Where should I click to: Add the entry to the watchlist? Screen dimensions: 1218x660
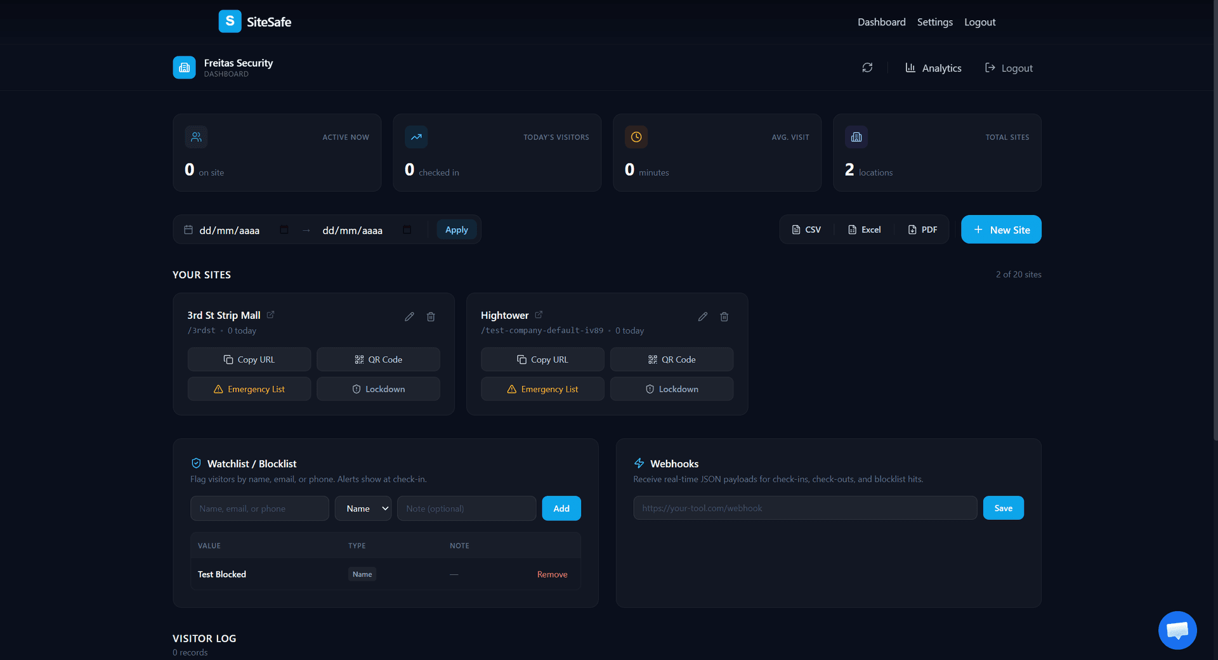tap(561, 508)
